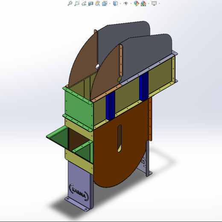Open the View Orientation cube icon
222x222 pixels.
(105, 3)
